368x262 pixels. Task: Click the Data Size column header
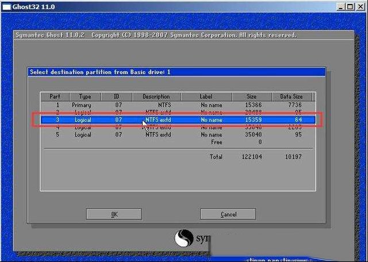point(292,97)
